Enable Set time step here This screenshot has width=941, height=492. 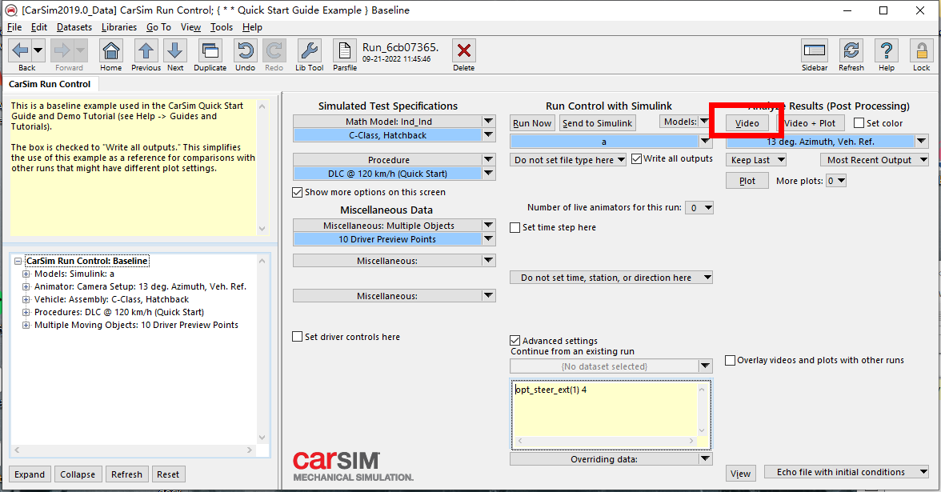coord(515,227)
